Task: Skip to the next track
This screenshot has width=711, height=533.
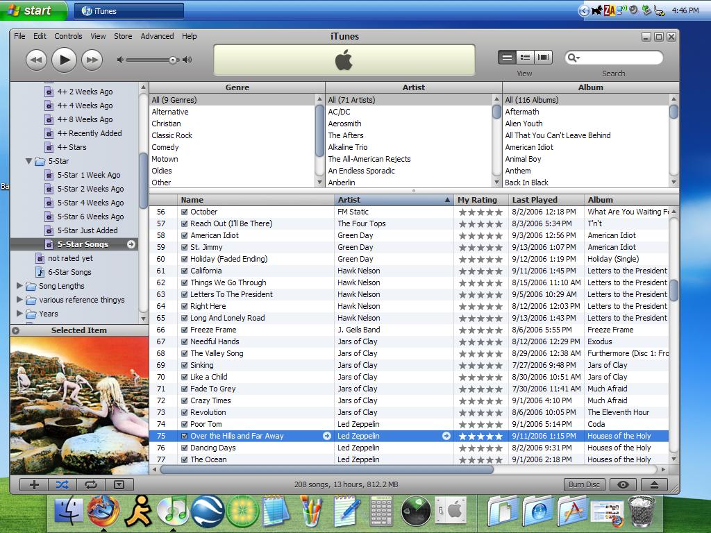Action: click(92, 60)
